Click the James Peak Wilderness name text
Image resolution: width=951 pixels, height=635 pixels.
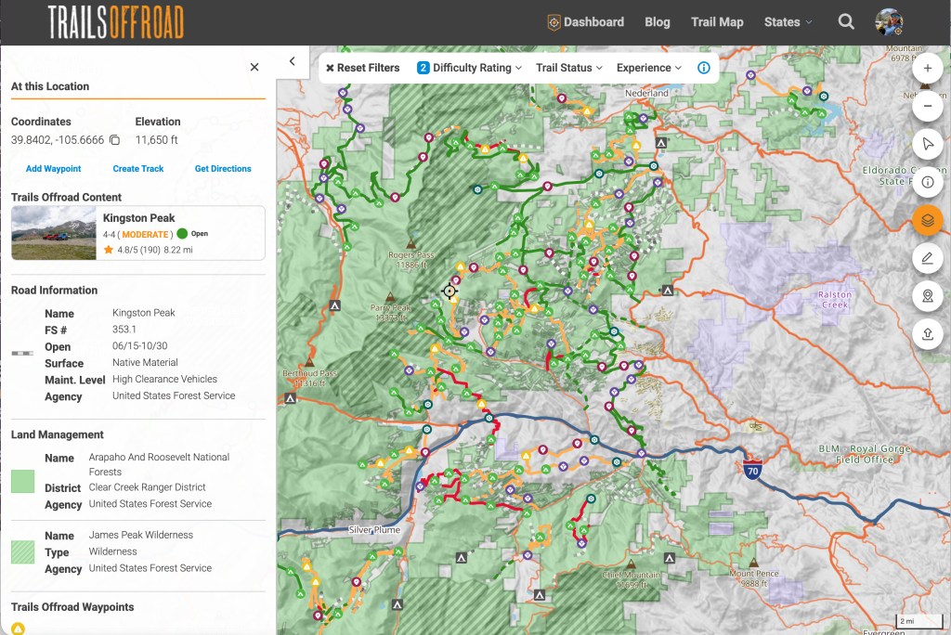pyautogui.click(x=141, y=535)
